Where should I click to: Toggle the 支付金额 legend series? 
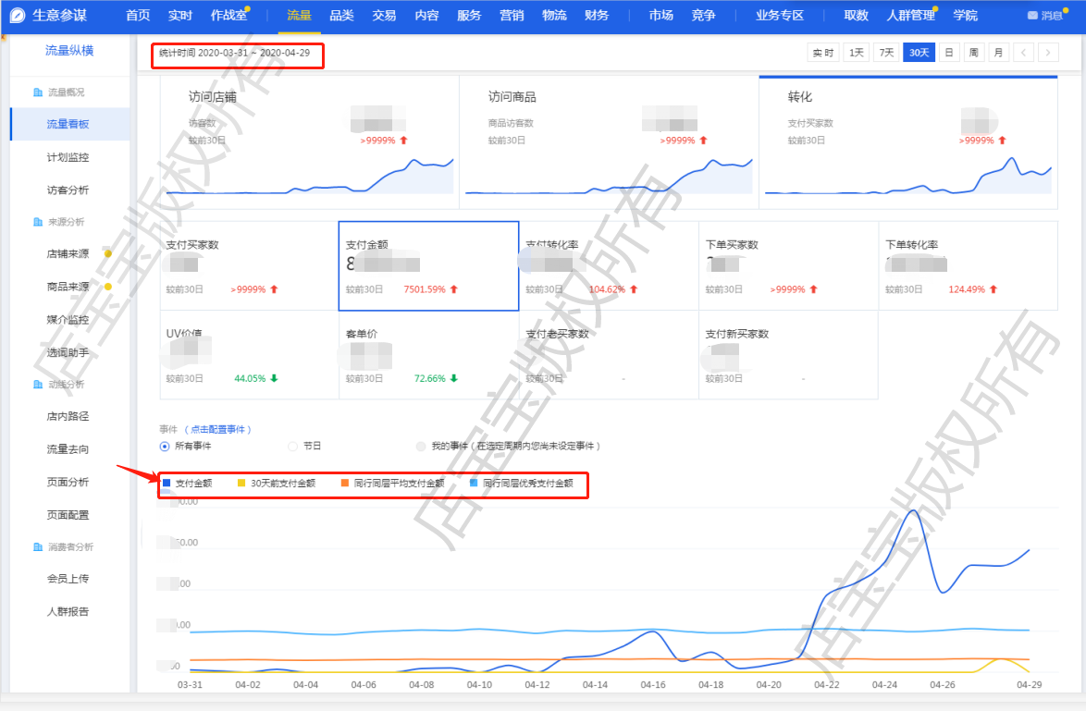(x=188, y=483)
